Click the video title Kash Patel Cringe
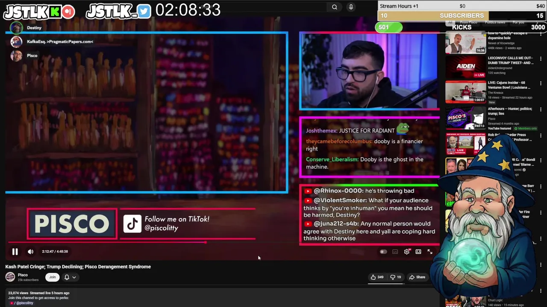Viewport: 547px width, 307px height. click(x=78, y=266)
